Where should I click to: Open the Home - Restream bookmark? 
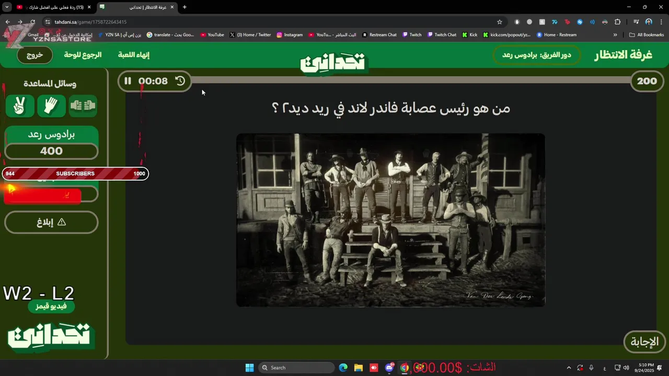point(557,35)
